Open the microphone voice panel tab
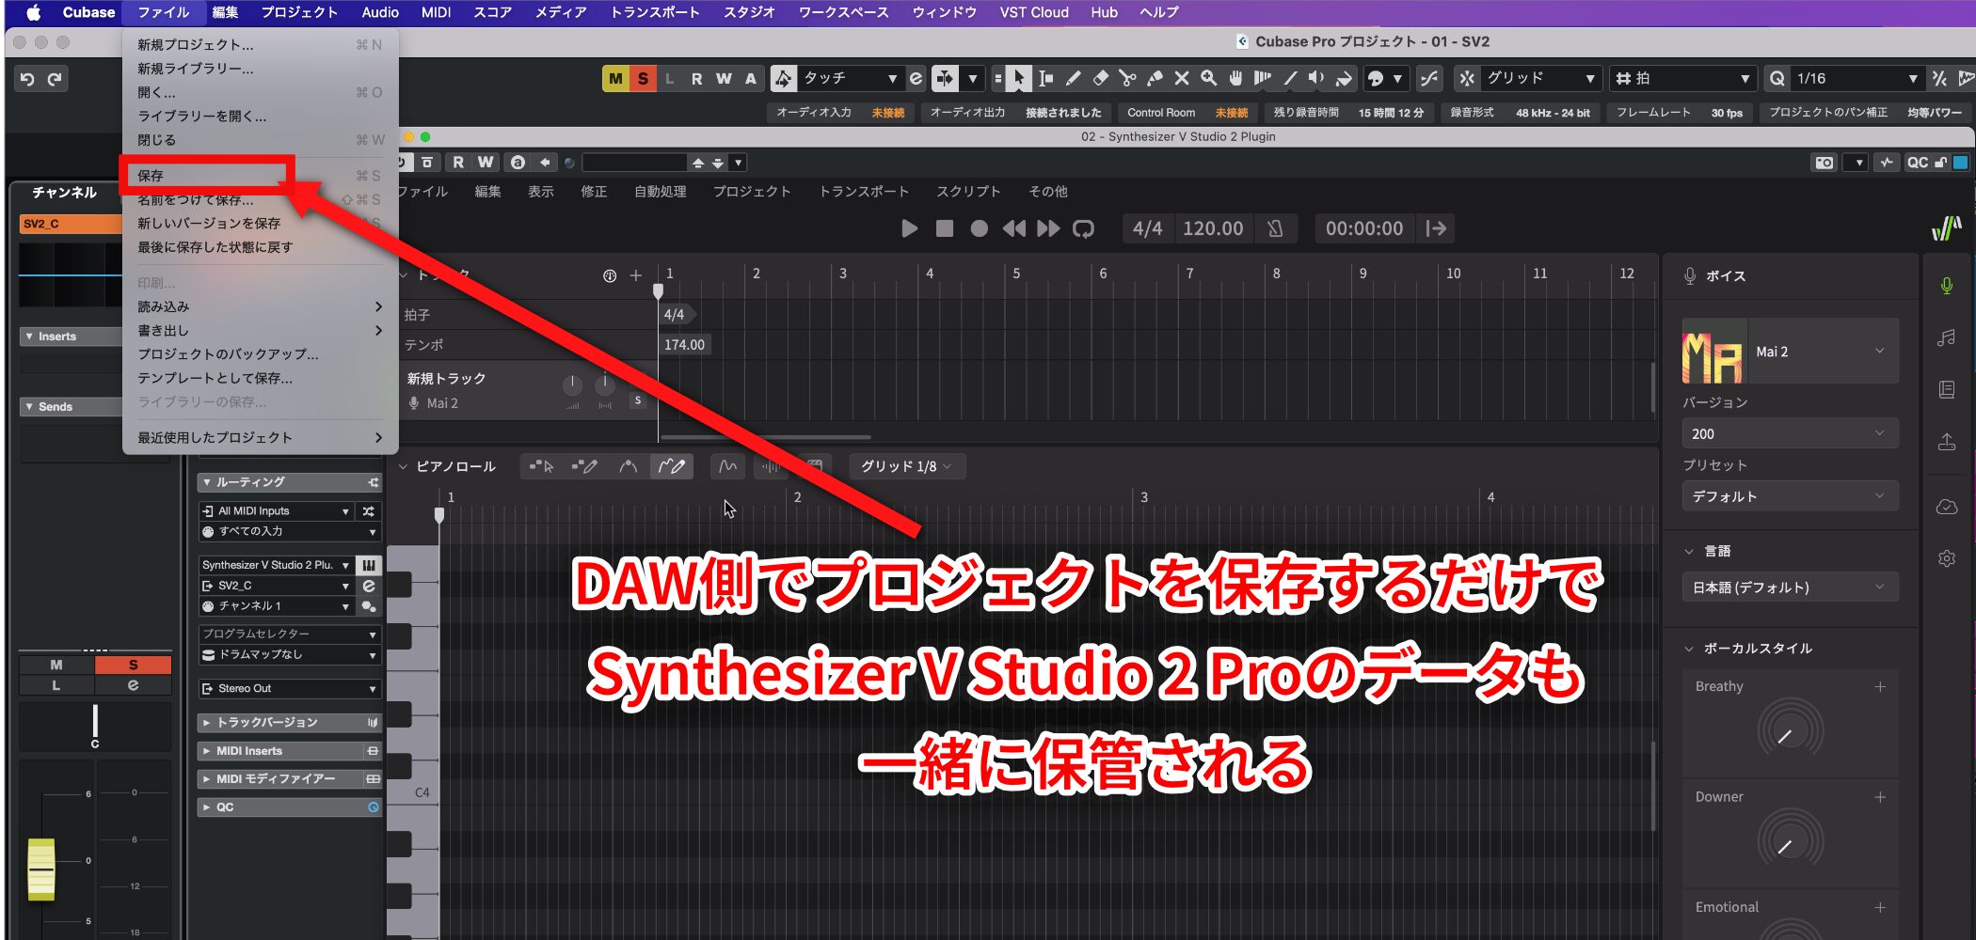The height and width of the screenshot is (940, 1976). [x=1946, y=285]
